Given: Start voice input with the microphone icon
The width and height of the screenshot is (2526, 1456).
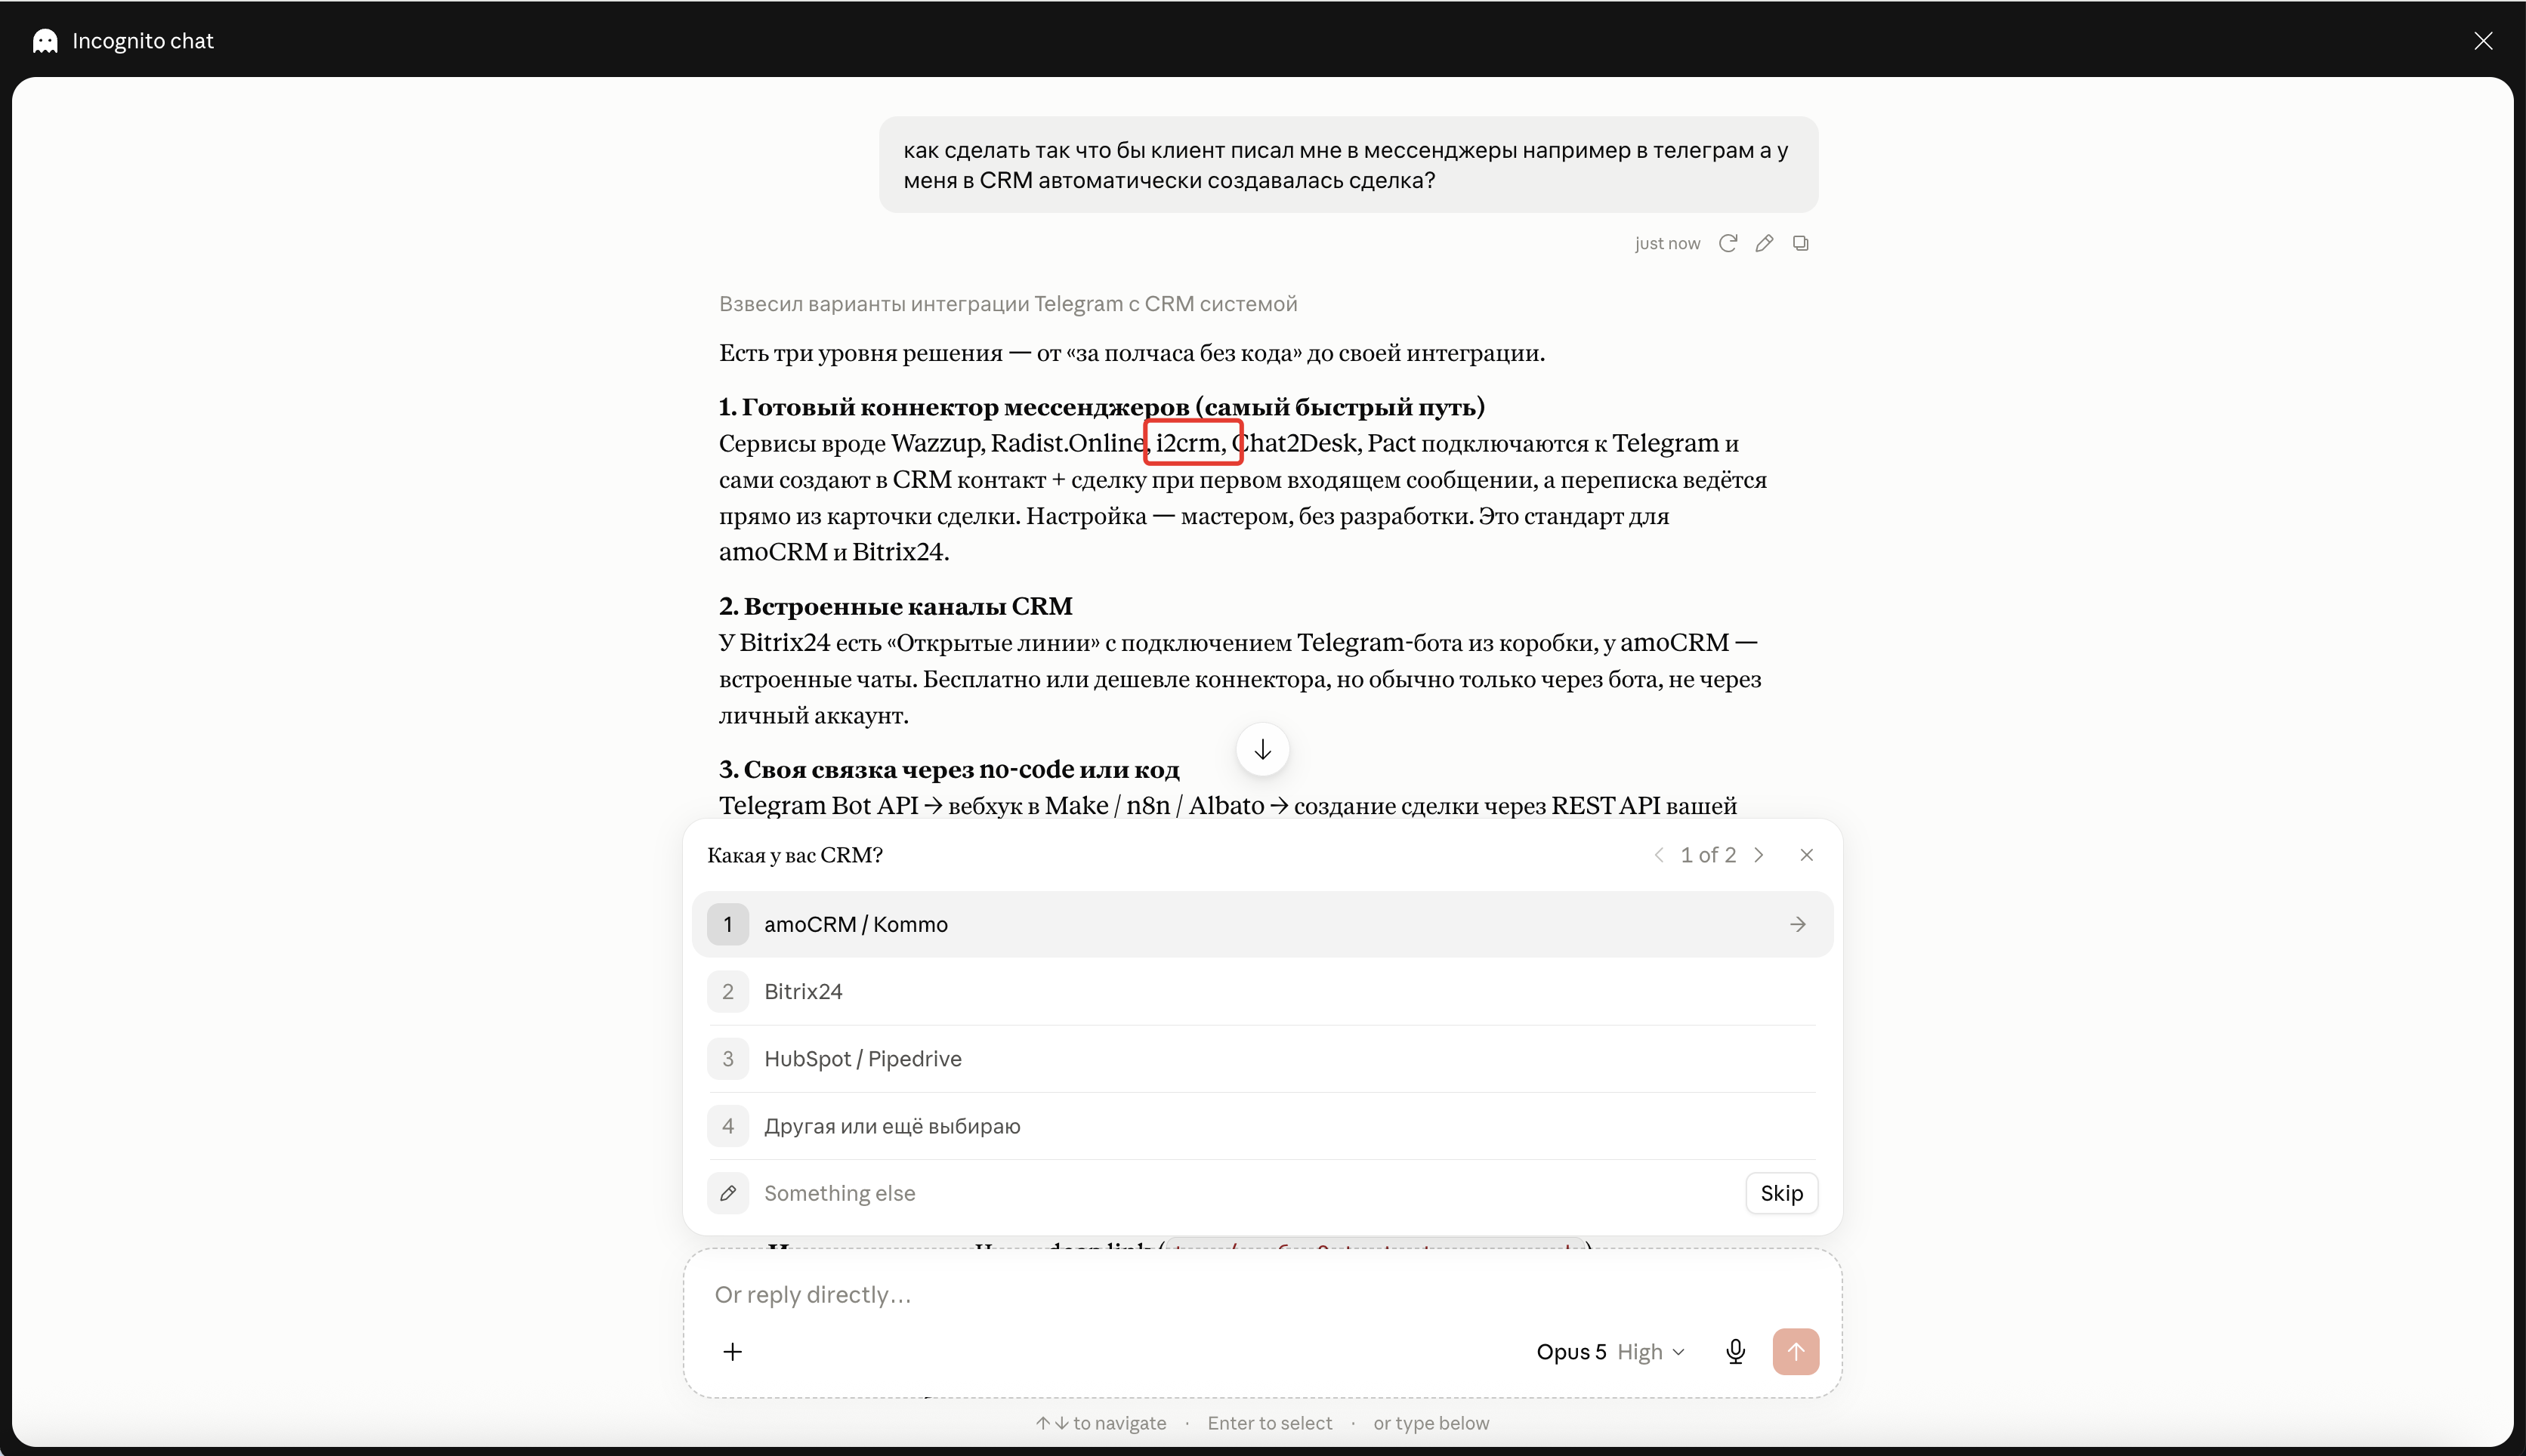Looking at the screenshot, I should [1736, 1352].
